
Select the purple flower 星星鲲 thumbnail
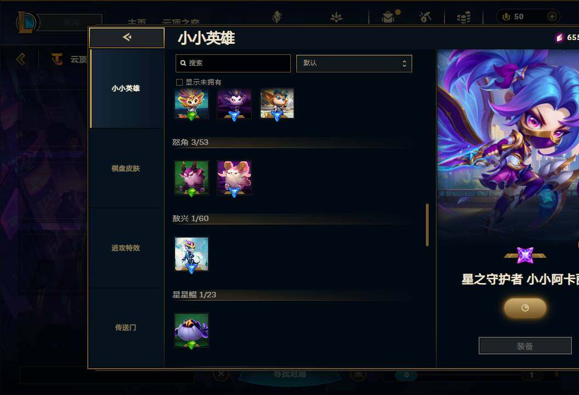click(x=192, y=330)
